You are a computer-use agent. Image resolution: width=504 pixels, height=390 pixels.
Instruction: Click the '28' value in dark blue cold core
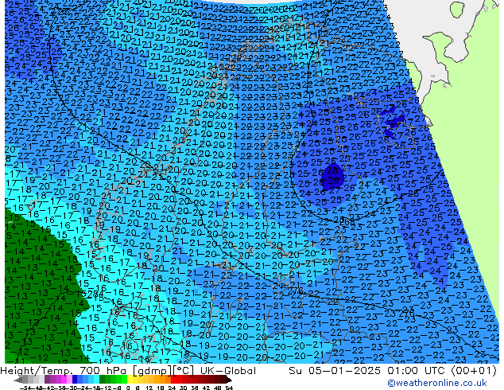tap(332, 170)
